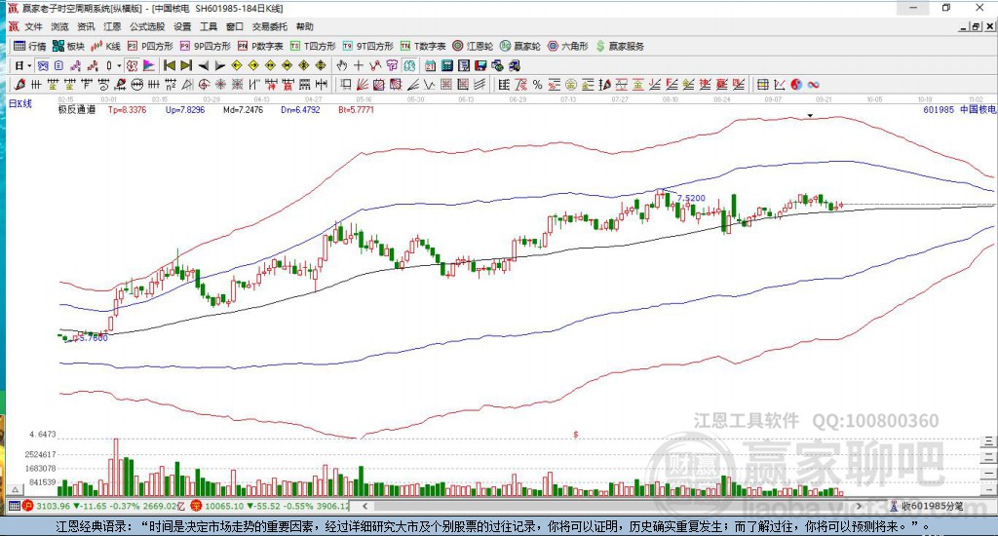Jump to first bar icon
This screenshot has width=998, height=536.
coord(170,65)
